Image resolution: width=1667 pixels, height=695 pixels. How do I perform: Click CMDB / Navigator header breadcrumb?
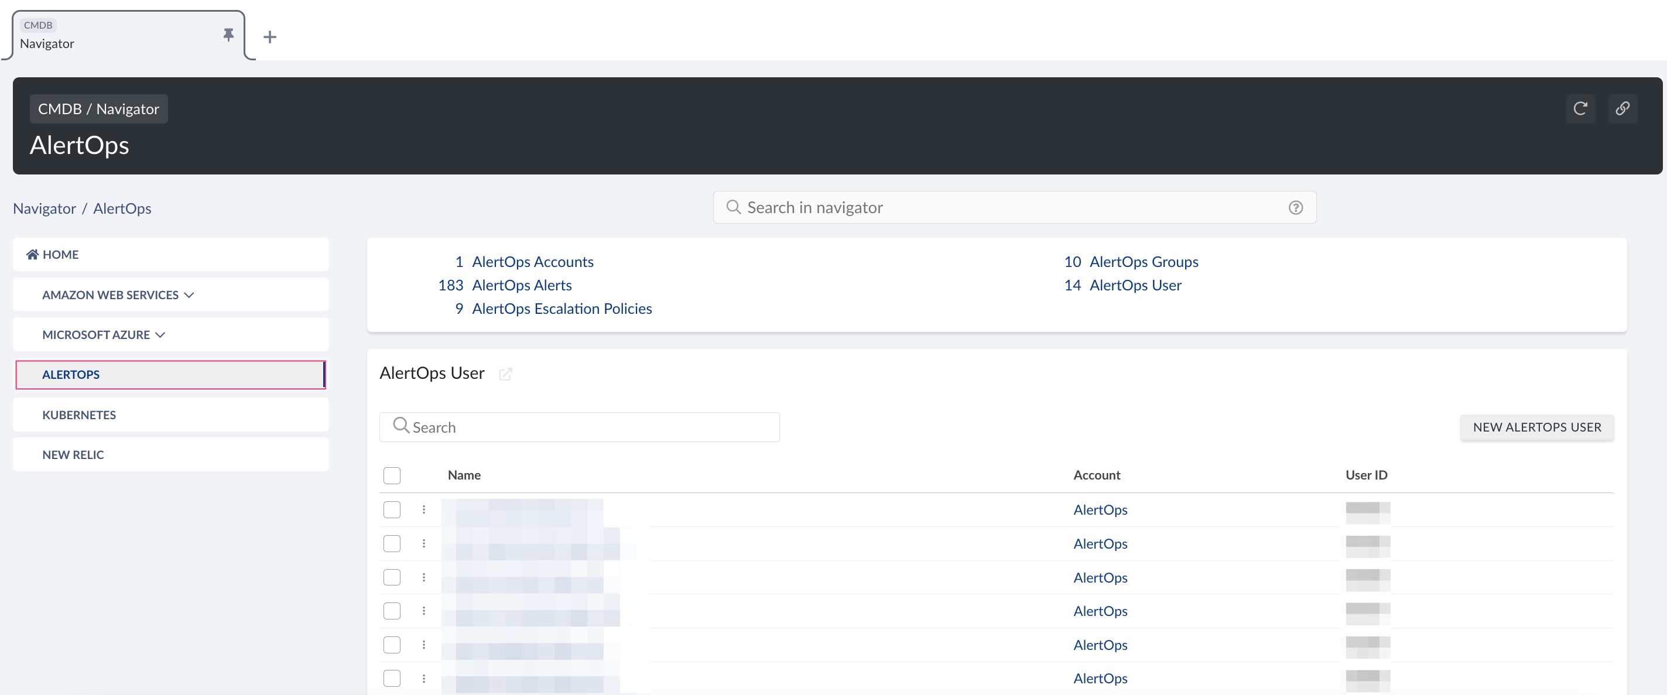(98, 109)
